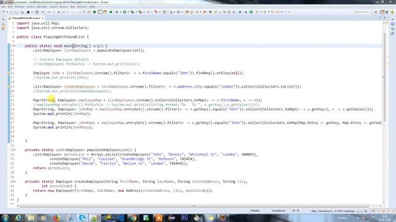Click the New file toolbar icon
This screenshot has width=396, height=222.
[x=3, y=12]
